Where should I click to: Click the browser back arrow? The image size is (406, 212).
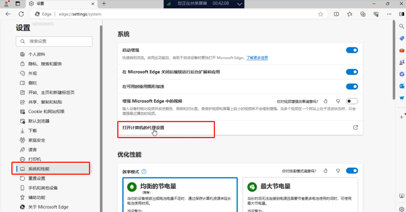(x=8, y=14)
